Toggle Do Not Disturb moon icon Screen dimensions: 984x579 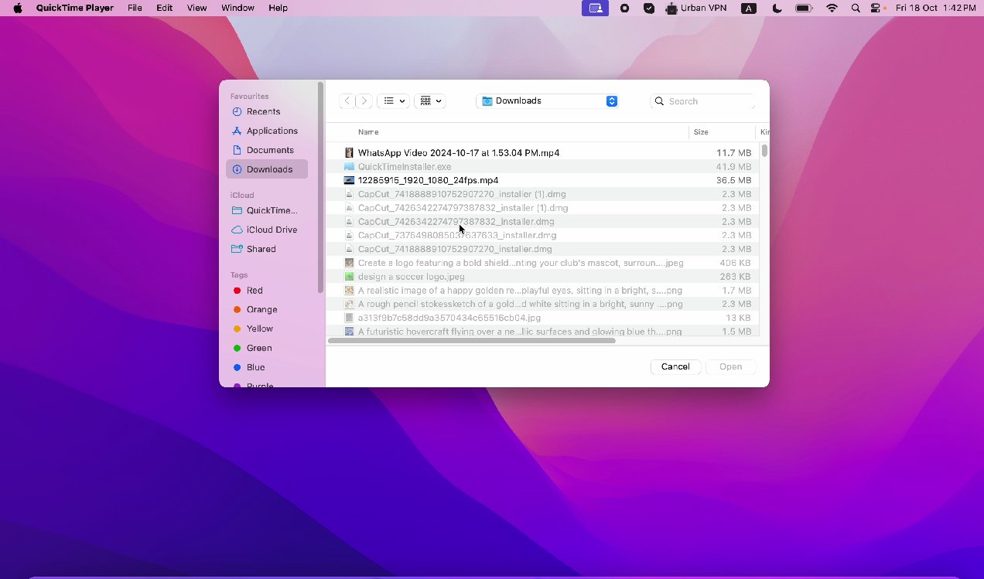777,8
